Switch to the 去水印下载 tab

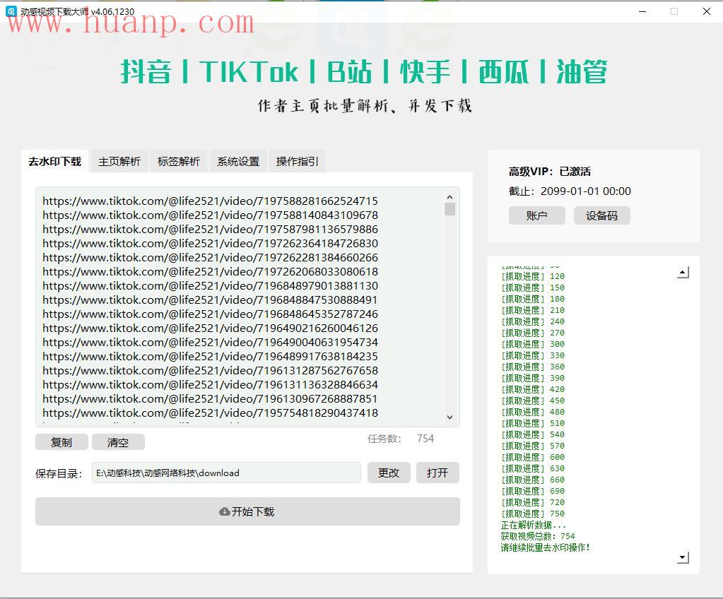coord(55,161)
